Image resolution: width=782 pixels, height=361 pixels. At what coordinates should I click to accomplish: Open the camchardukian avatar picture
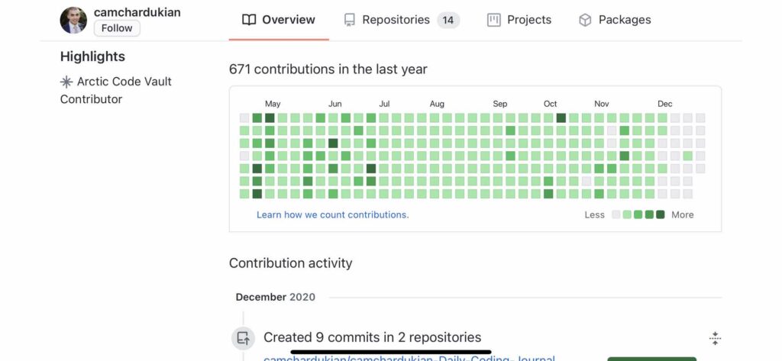(x=73, y=20)
